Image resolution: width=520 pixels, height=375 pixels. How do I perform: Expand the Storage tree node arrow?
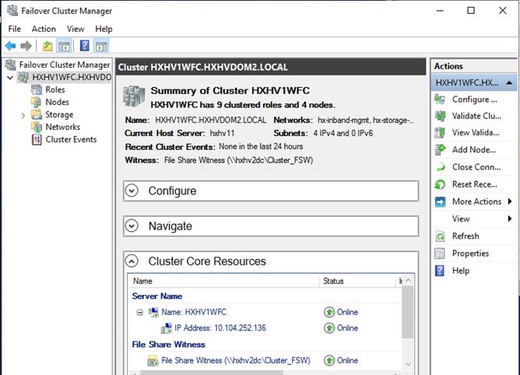pyautogui.click(x=23, y=115)
